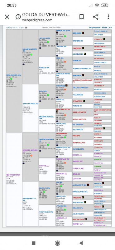
Task: Close the browser tab with X icon
Action: 7,17
